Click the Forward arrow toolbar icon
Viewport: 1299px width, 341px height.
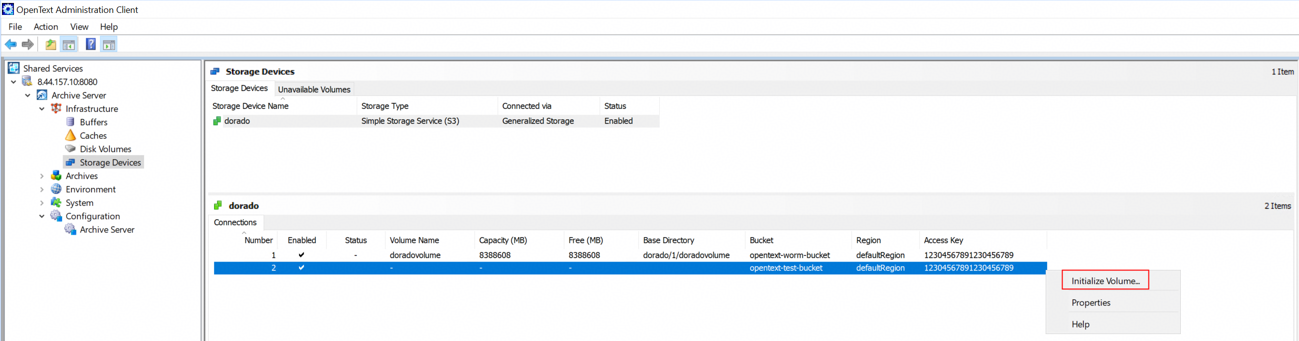(28, 45)
